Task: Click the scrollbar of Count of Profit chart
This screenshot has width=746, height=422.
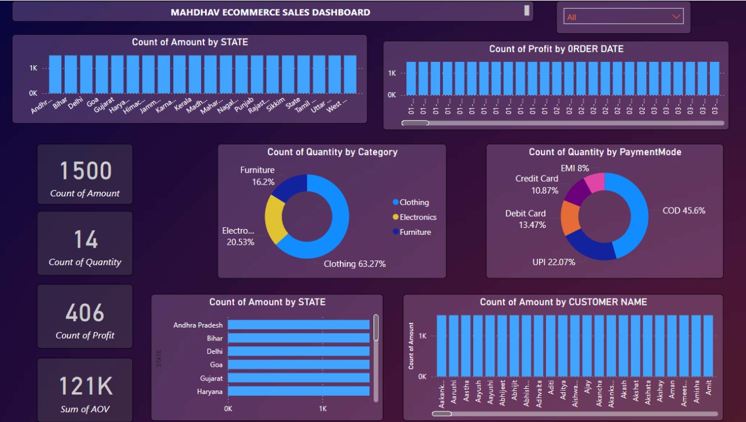Action: pyautogui.click(x=415, y=123)
